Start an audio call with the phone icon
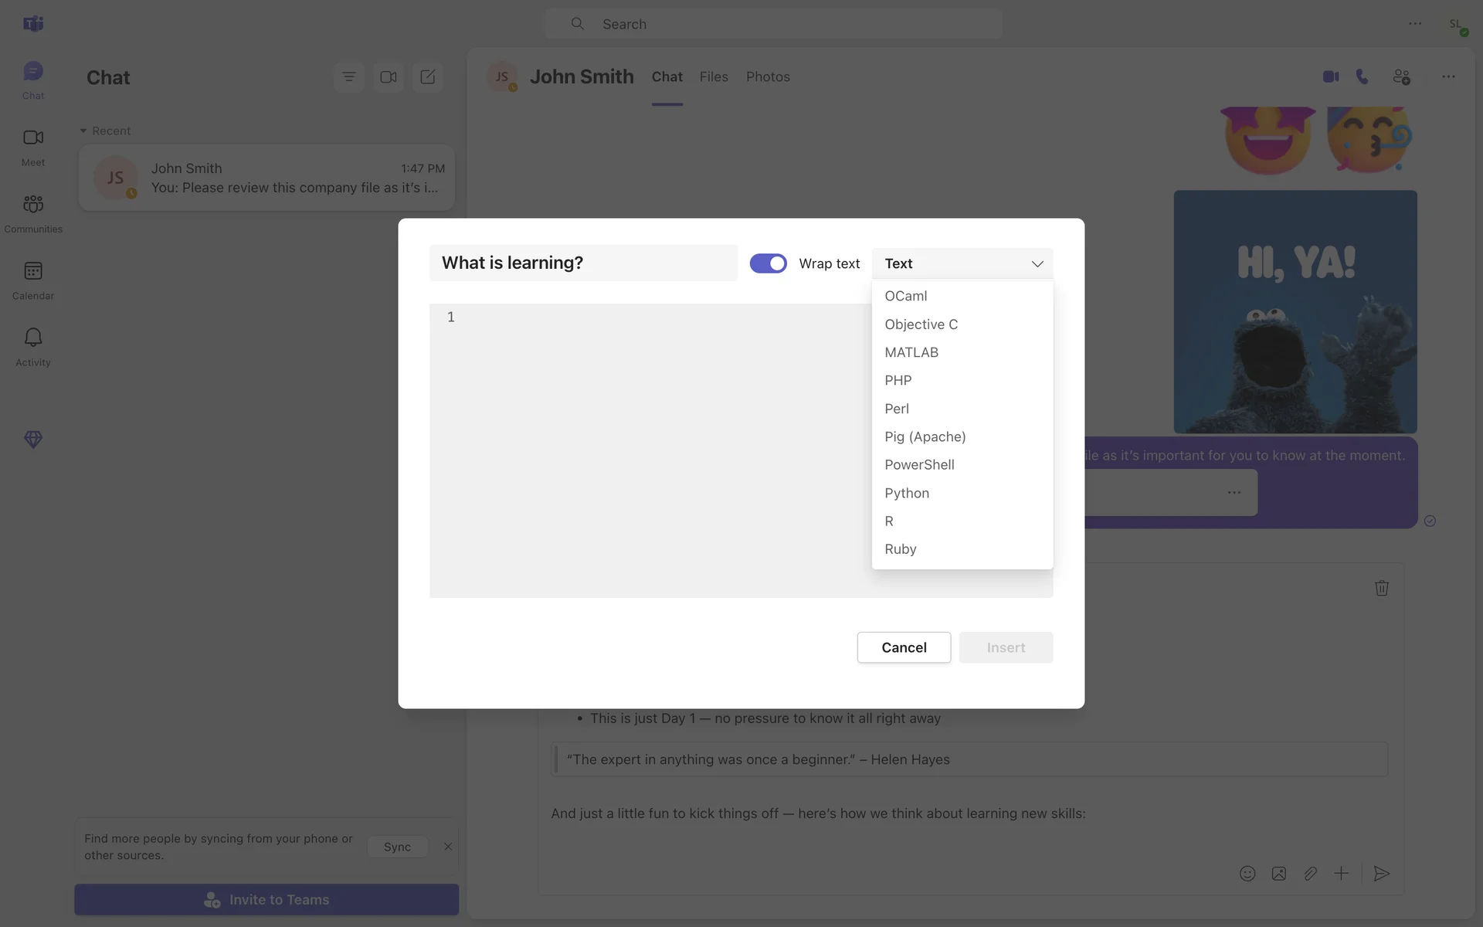 (1363, 76)
